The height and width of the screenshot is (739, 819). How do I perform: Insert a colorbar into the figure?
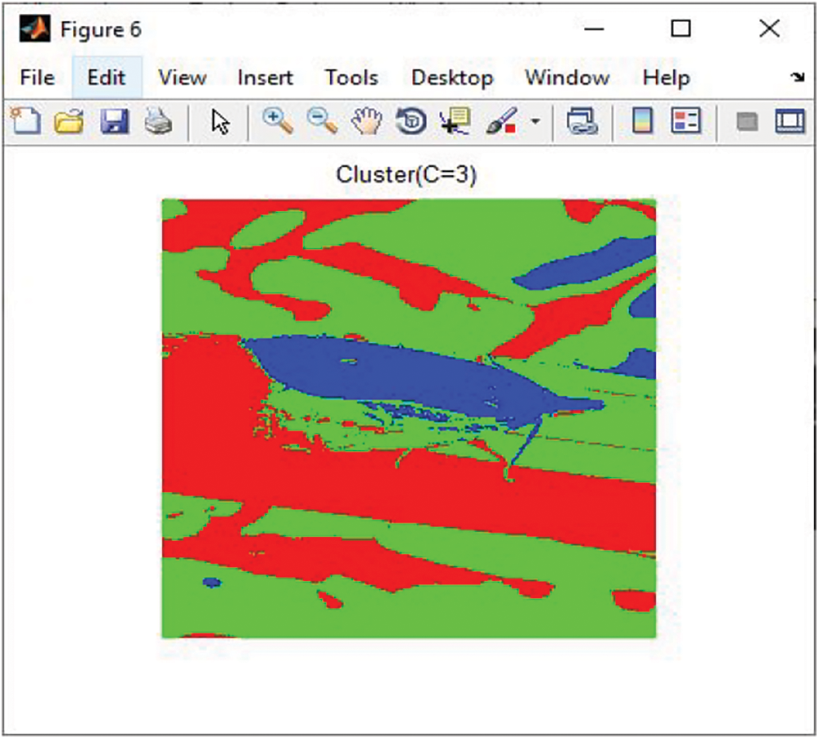pos(642,120)
